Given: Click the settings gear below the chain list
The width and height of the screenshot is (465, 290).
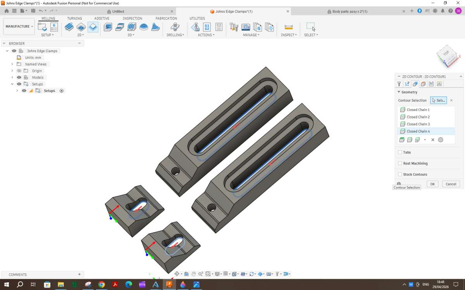Looking at the screenshot, I should [x=441, y=140].
